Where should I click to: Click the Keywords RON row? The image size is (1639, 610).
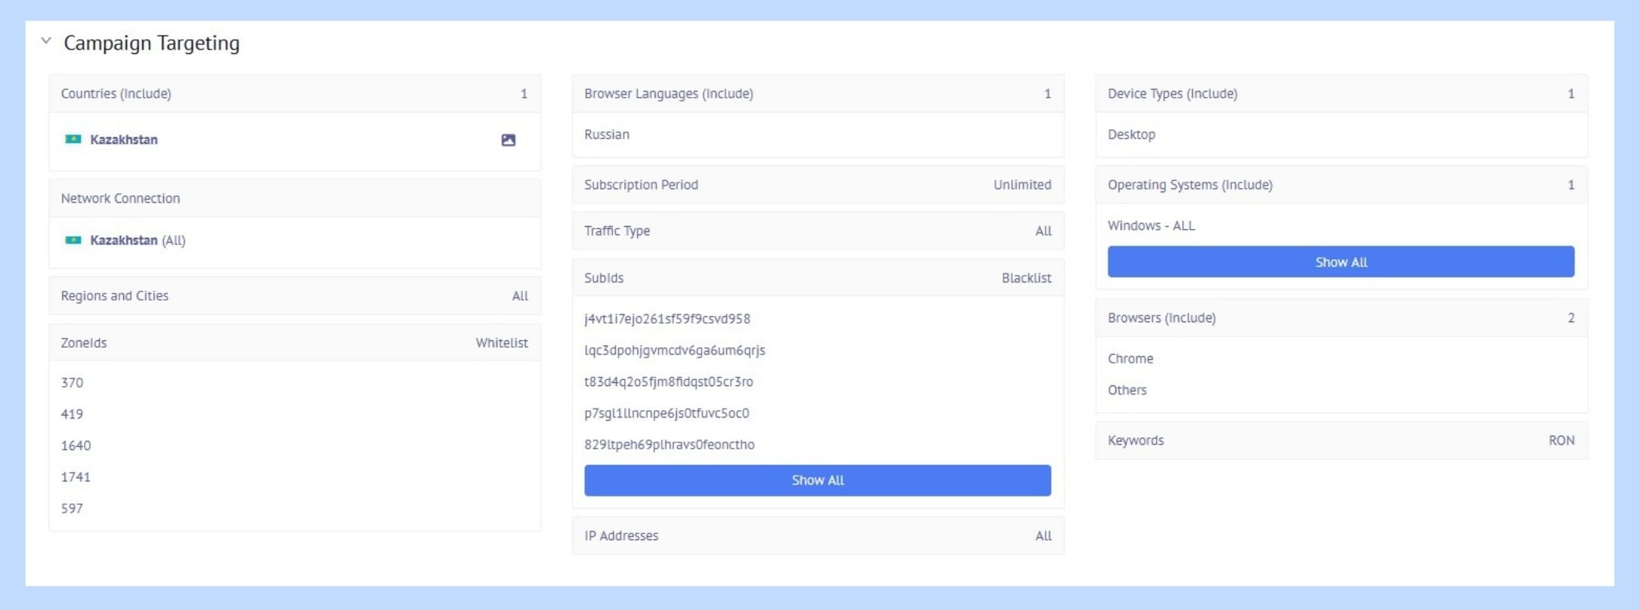(1341, 440)
